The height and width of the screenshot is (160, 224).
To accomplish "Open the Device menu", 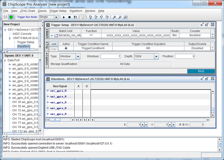I will tap(42, 11).
